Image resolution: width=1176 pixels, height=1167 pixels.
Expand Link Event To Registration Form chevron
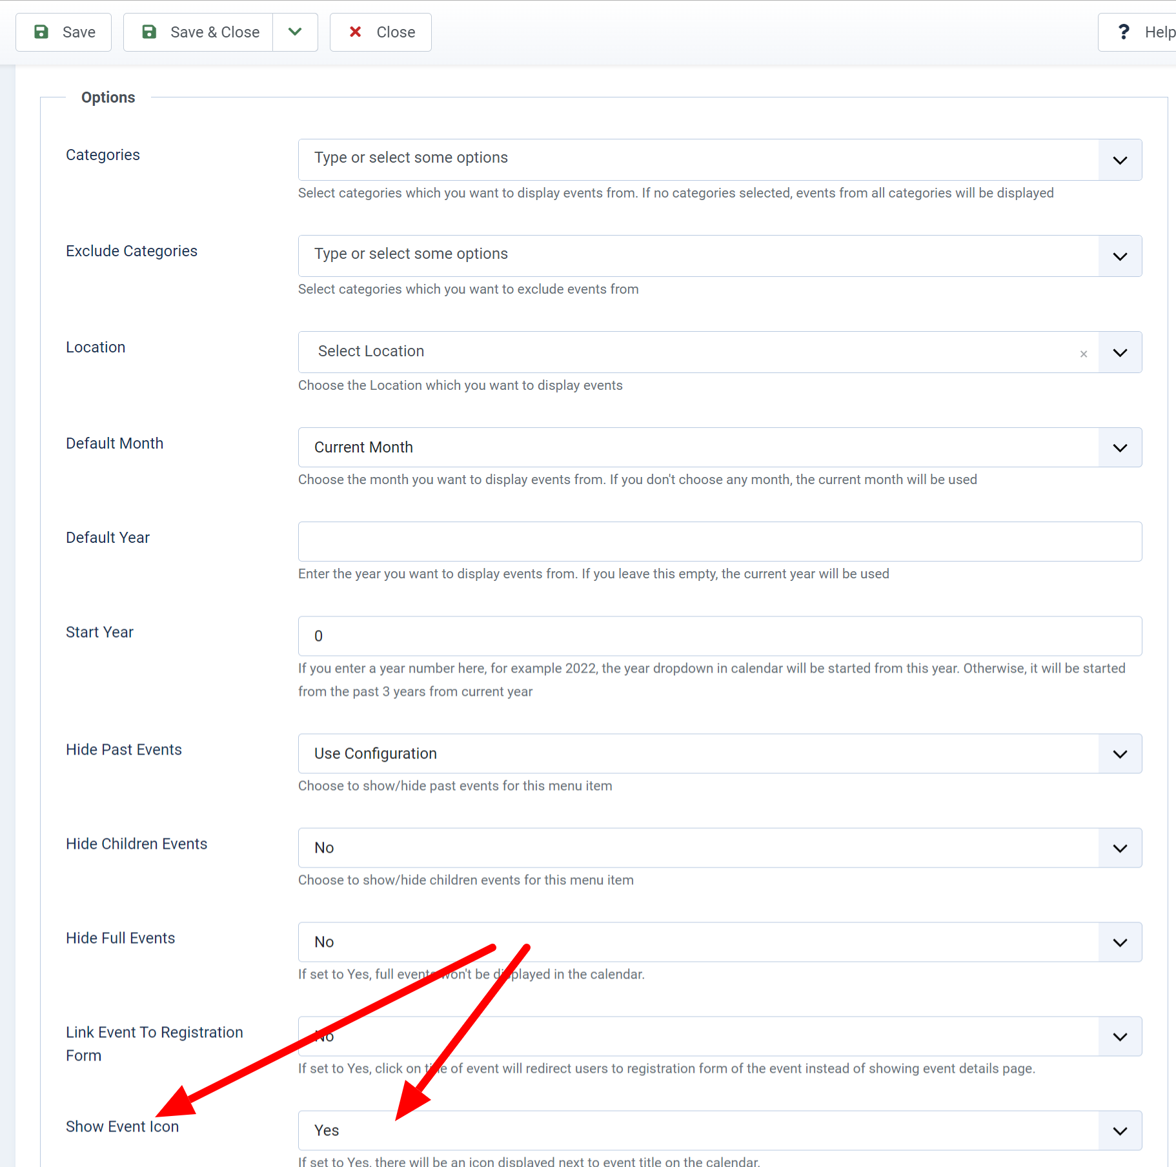point(1120,1037)
